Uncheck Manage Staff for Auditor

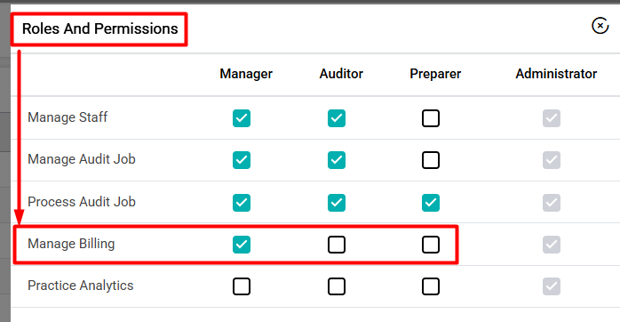[x=337, y=118]
